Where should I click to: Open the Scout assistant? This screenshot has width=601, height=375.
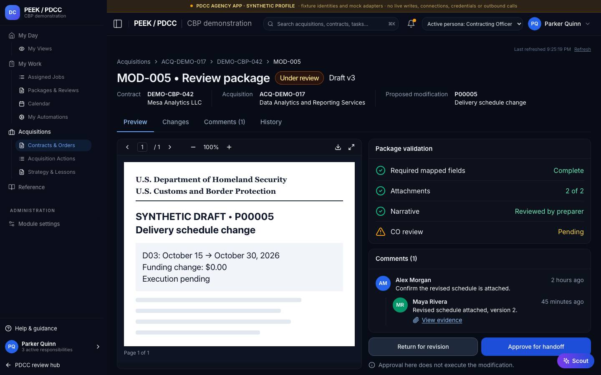576,361
